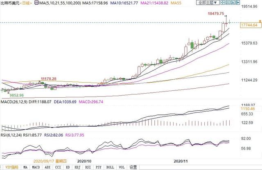This screenshot has width=262, height=170.
Task: Click the 13311.96 price axis label
Action: pyautogui.click(x=249, y=62)
